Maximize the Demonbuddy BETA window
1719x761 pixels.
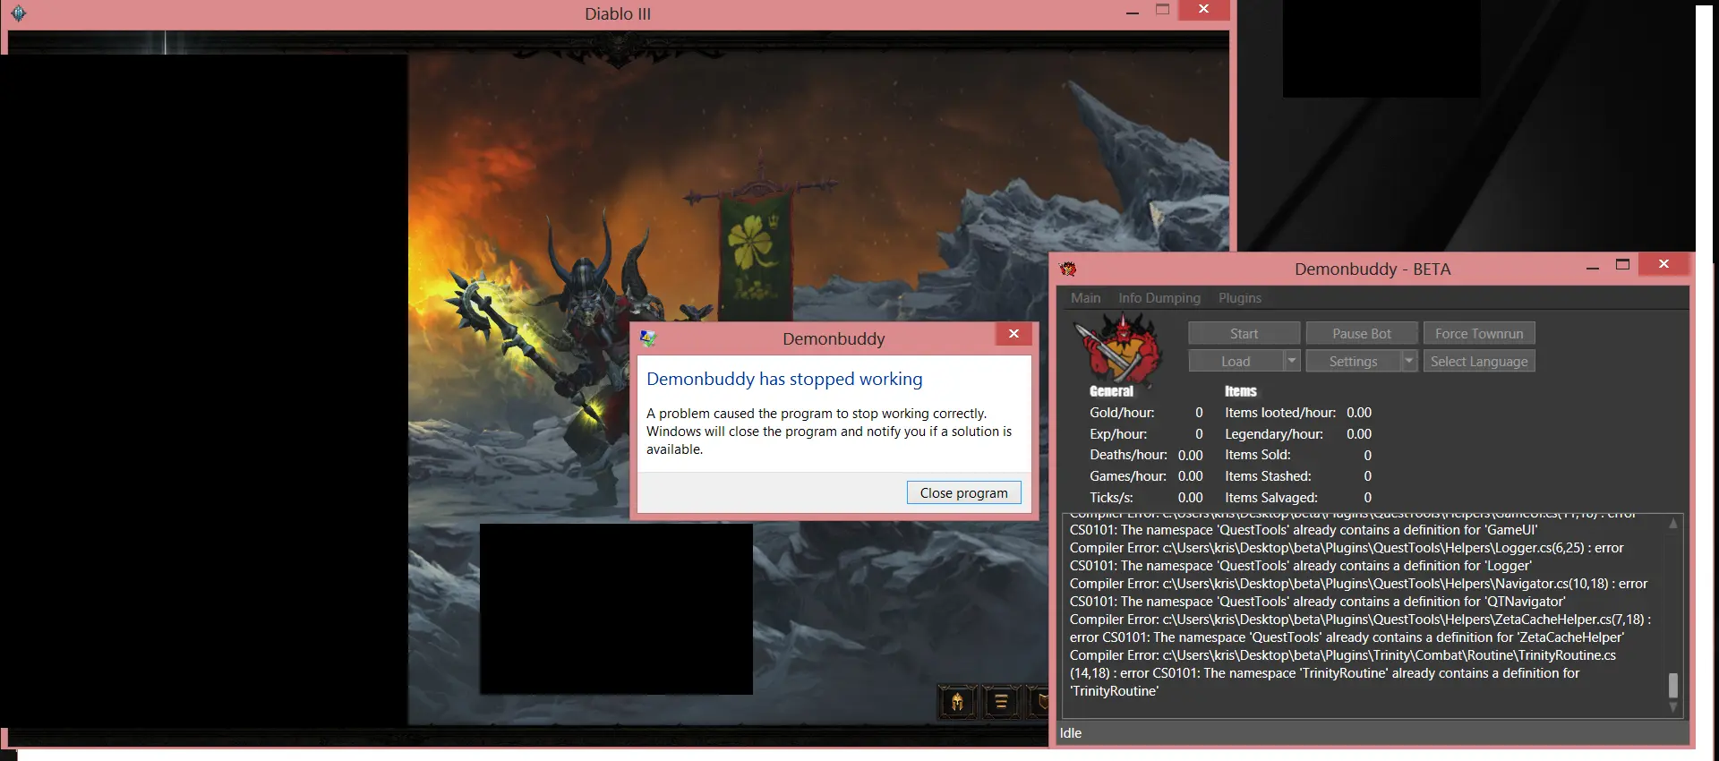1622,264
